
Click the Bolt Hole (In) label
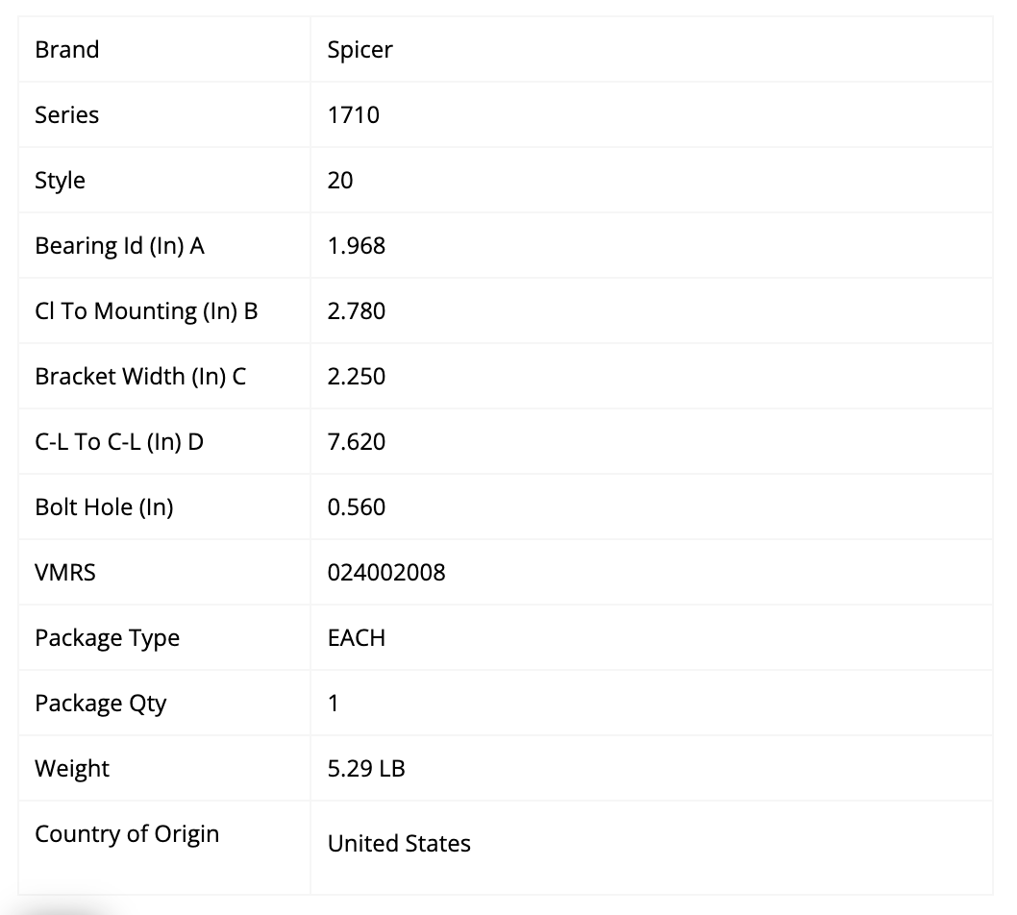(x=105, y=507)
